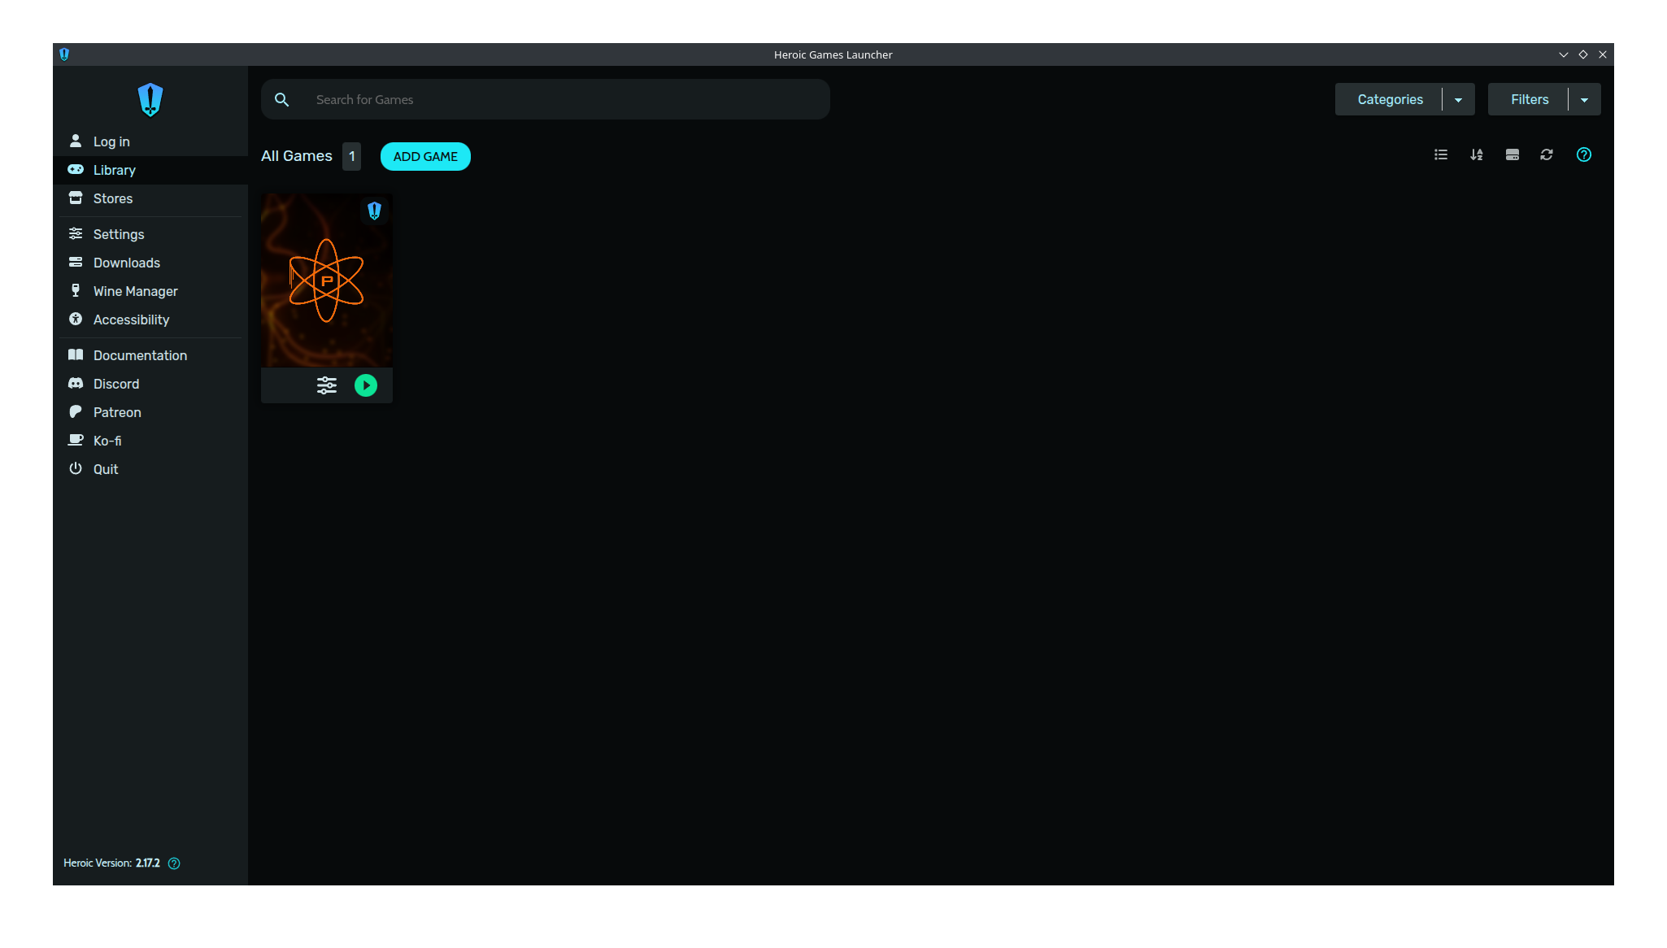The image size is (1667, 948).
Task: Click the ADD GAME button
Action: (425, 156)
